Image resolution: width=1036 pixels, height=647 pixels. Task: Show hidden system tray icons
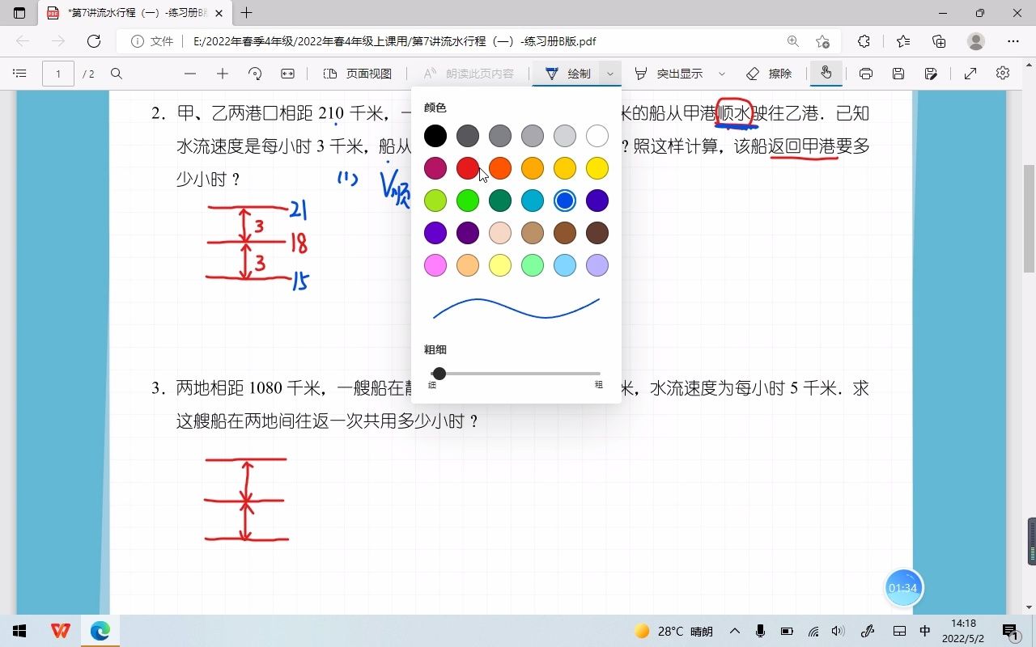click(734, 631)
